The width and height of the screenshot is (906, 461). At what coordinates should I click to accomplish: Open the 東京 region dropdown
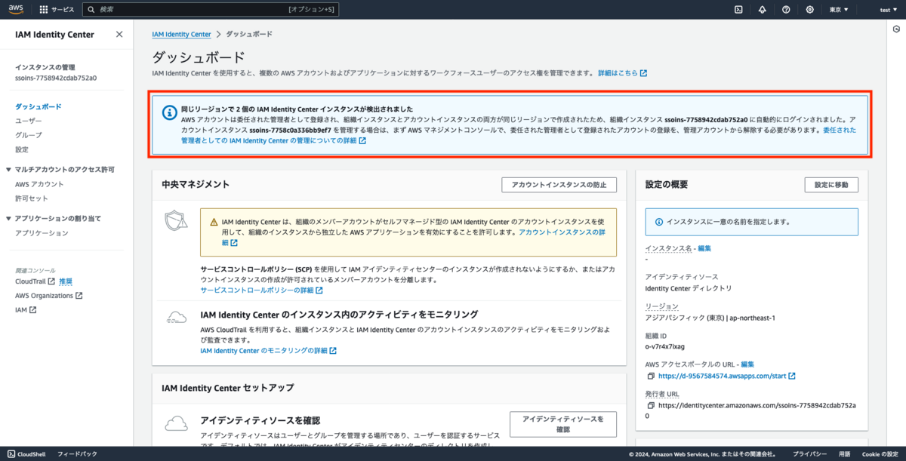click(839, 10)
